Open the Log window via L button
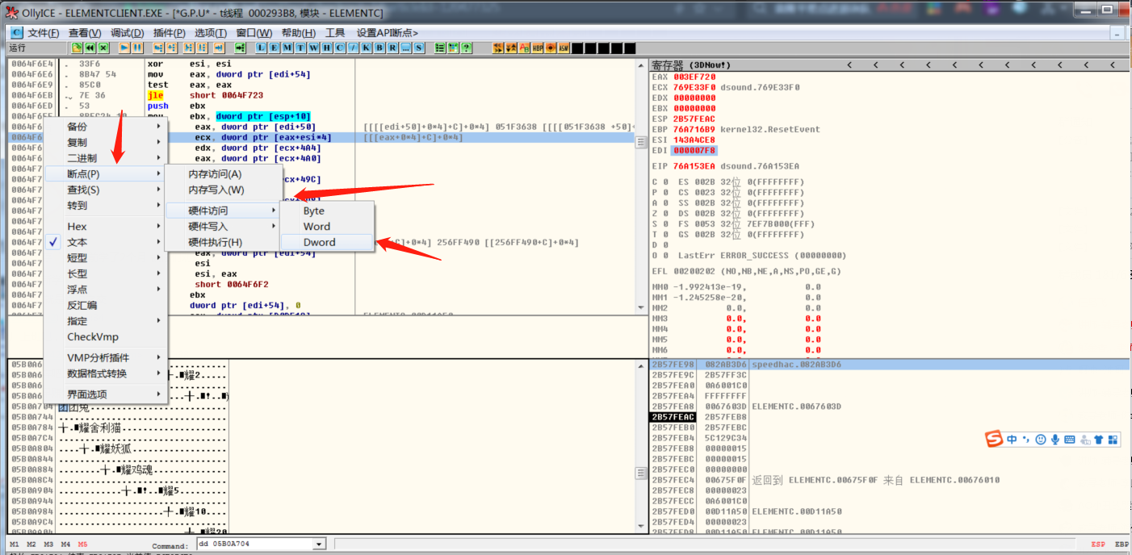This screenshot has height=555, width=1132. [261, 48]
